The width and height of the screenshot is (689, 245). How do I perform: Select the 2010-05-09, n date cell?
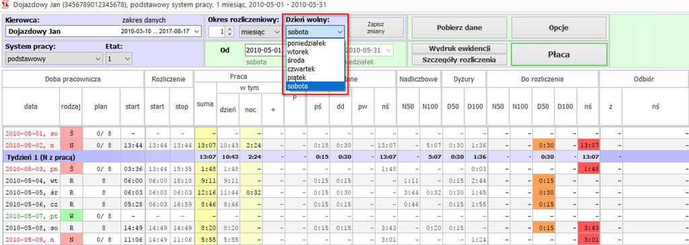tap(31, 240)
